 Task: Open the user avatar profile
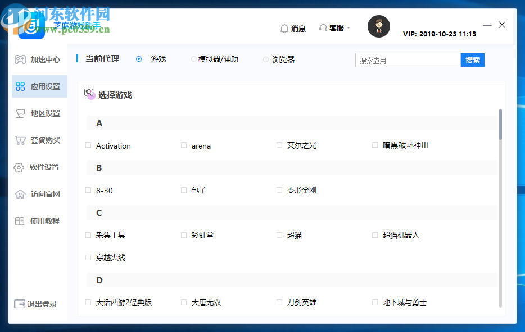379,26
